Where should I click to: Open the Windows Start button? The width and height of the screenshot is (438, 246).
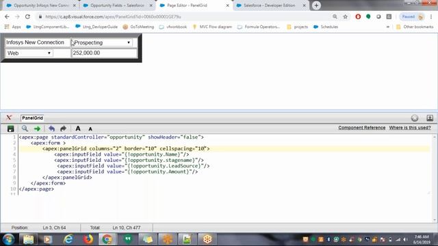click(8, 239)
